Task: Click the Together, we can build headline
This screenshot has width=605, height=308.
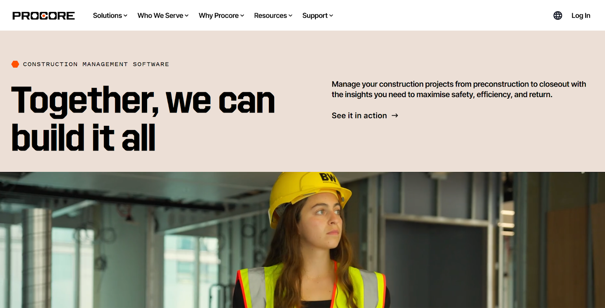Action: pyautogui.click(x=143, y=119)
